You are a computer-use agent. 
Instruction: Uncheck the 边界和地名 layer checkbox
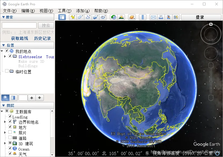click(10, 121)
